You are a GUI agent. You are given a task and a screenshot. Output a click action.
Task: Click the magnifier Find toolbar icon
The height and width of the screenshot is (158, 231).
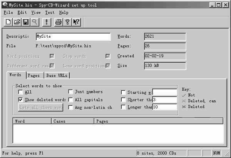[x=35, y=22]
